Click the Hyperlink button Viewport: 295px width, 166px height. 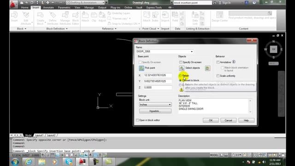(x=155, y=111)
